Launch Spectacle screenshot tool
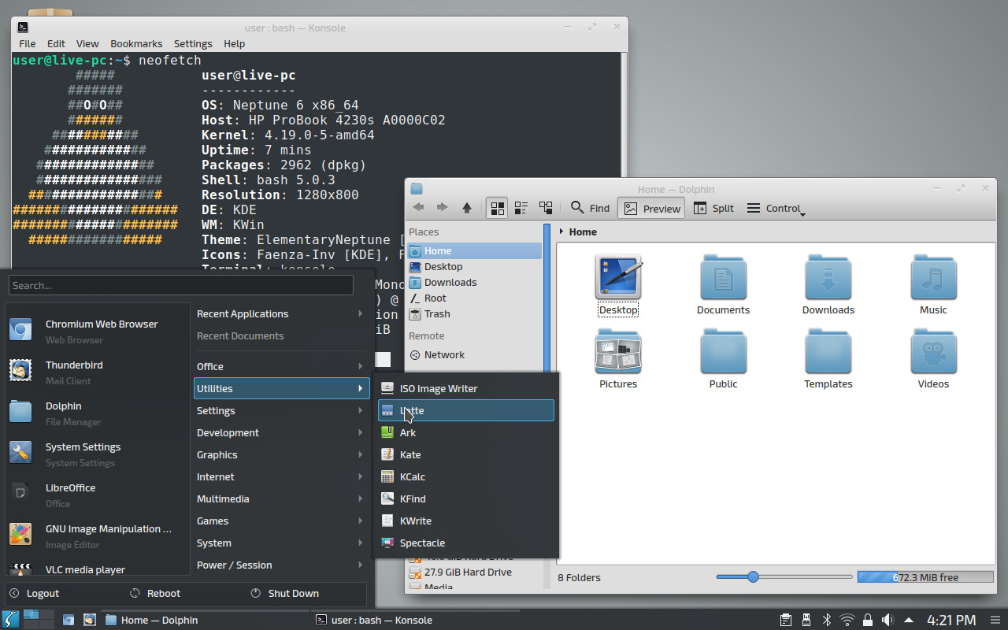 point(421,543)
